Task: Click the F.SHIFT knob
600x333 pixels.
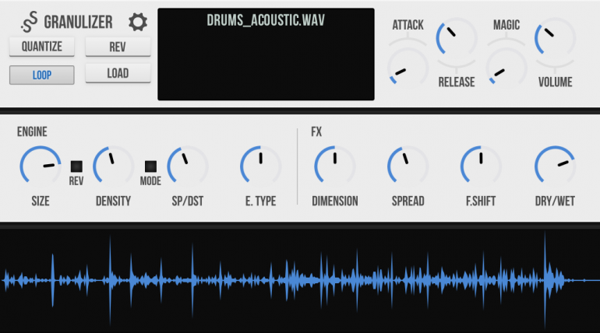Action: 481,166
